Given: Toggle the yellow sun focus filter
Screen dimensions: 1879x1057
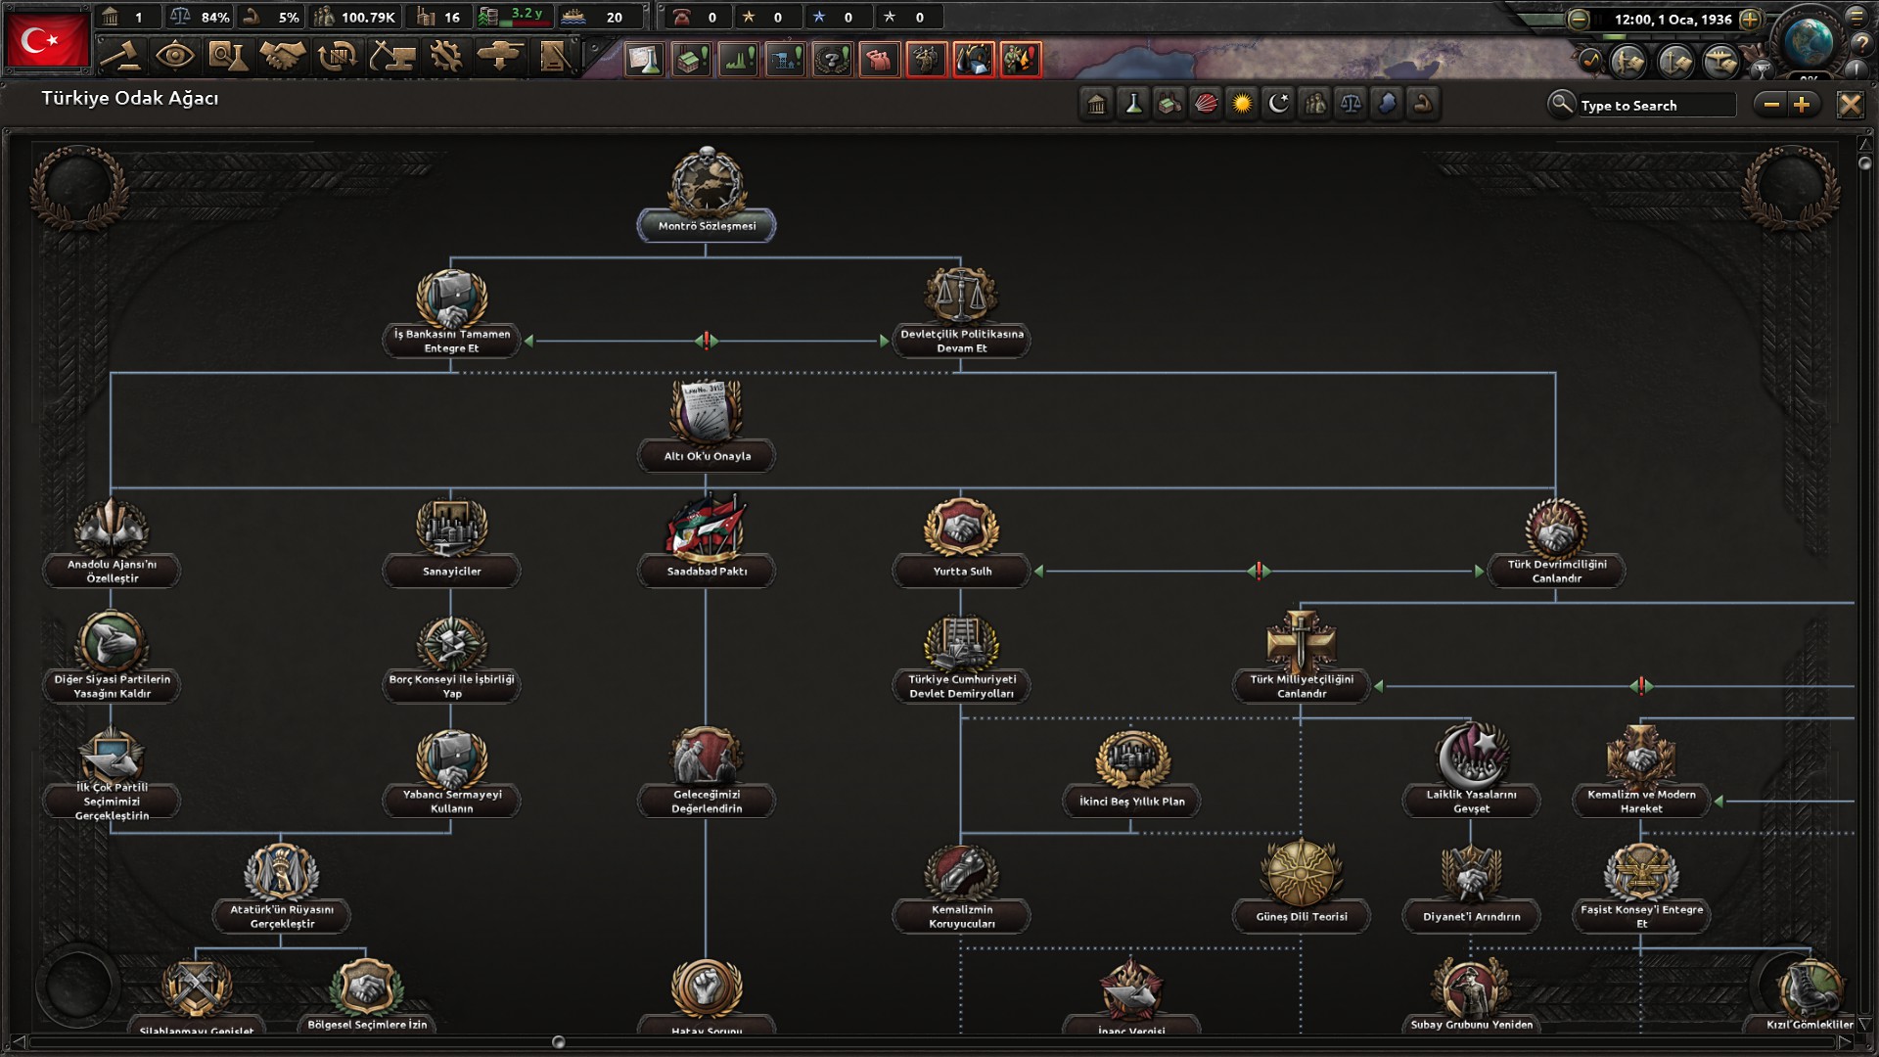Looking at the screenshot, I should click(x=1242, y=104).
